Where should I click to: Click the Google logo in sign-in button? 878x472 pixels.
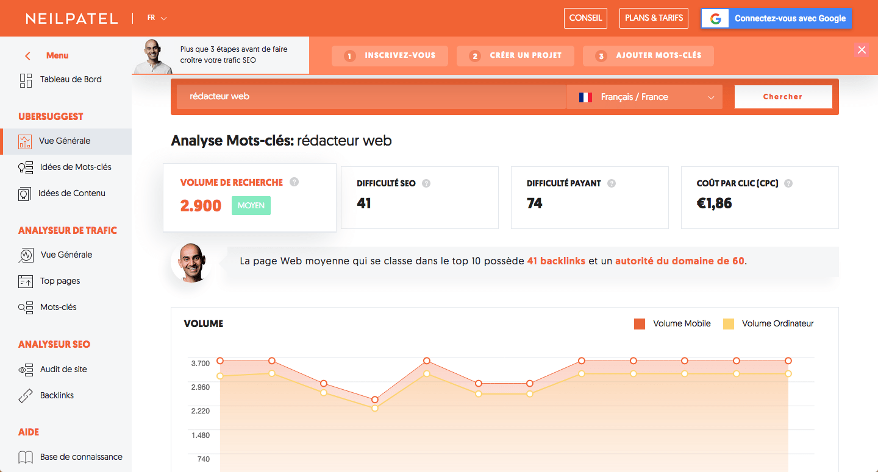tap(715, 19)
